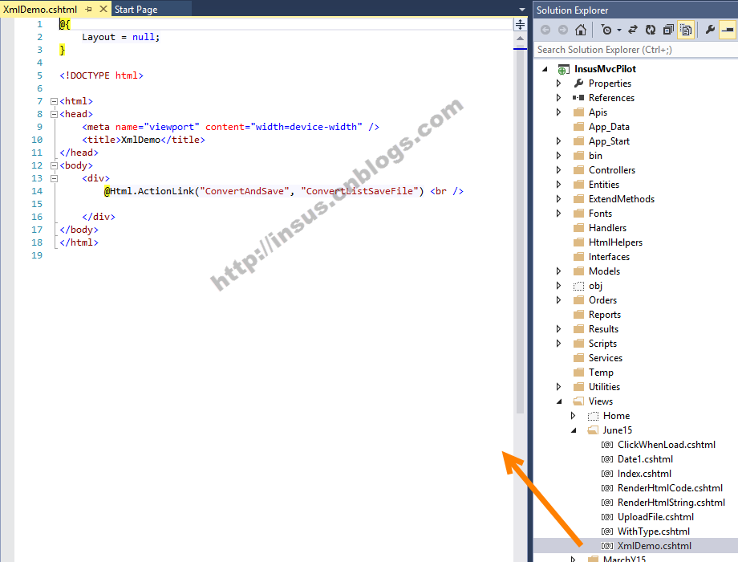
Task: Collapse the head tag outline region
Action: [54, 114]
